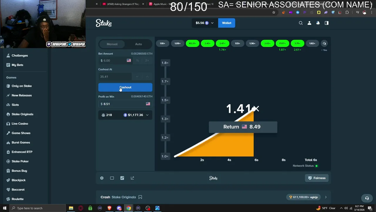
Task: Toggle the chat sidebar panel icon
Action: tap(327, 23)
